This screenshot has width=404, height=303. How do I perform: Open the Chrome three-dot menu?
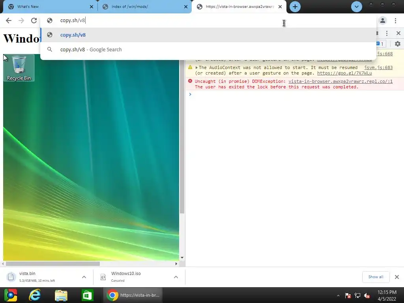[x=395, y=21]
